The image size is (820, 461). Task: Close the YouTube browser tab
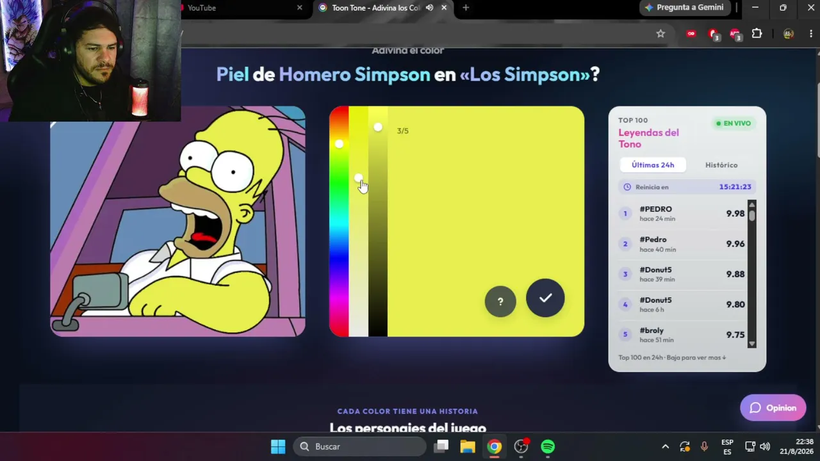[300, 8]
